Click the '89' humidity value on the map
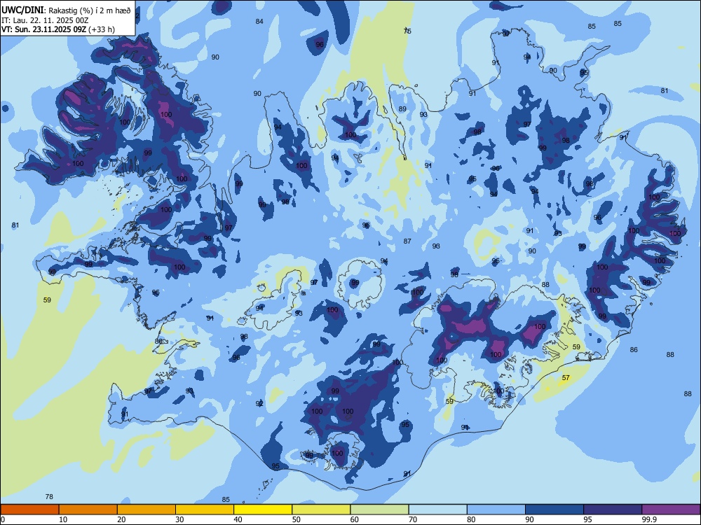 [402, 109]
